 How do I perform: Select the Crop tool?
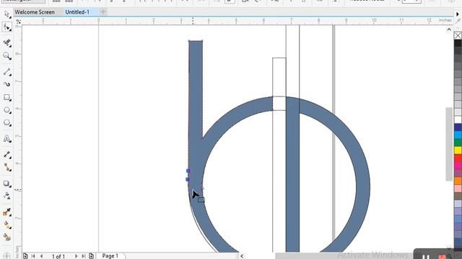click(x=6, y=42)
